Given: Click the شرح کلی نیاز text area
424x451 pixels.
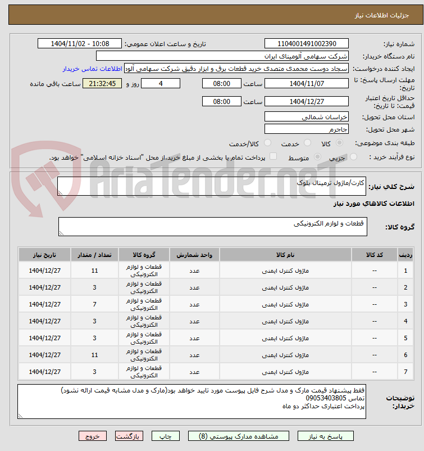Looking at the screenshot, I should [x=212, y=186].
